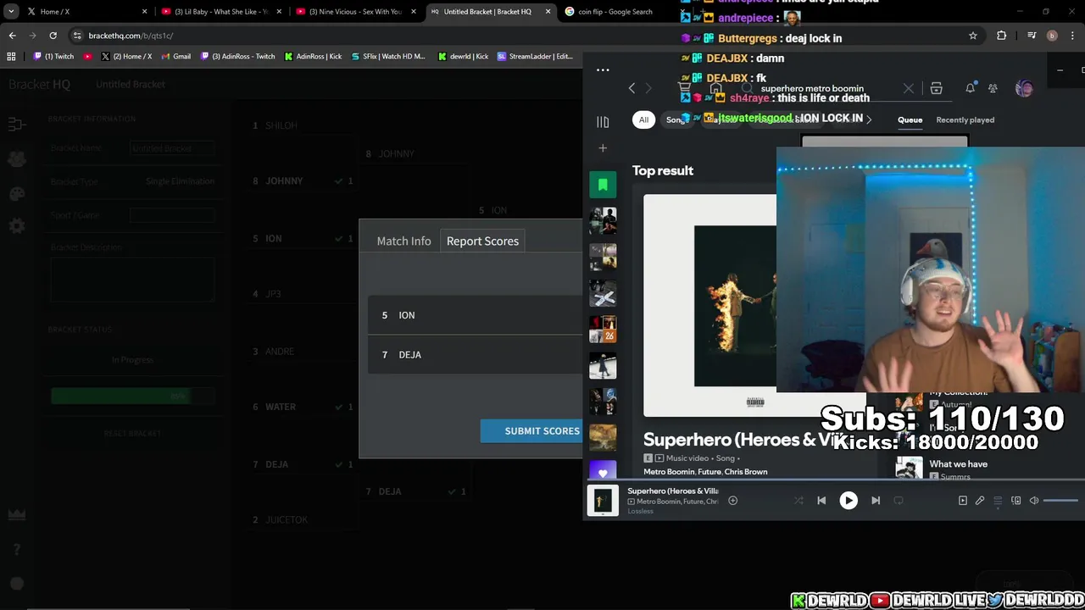Viewport: 1085px width, 610px height.
Task: Open connect to a device icon
Action: coord(1016,501)
